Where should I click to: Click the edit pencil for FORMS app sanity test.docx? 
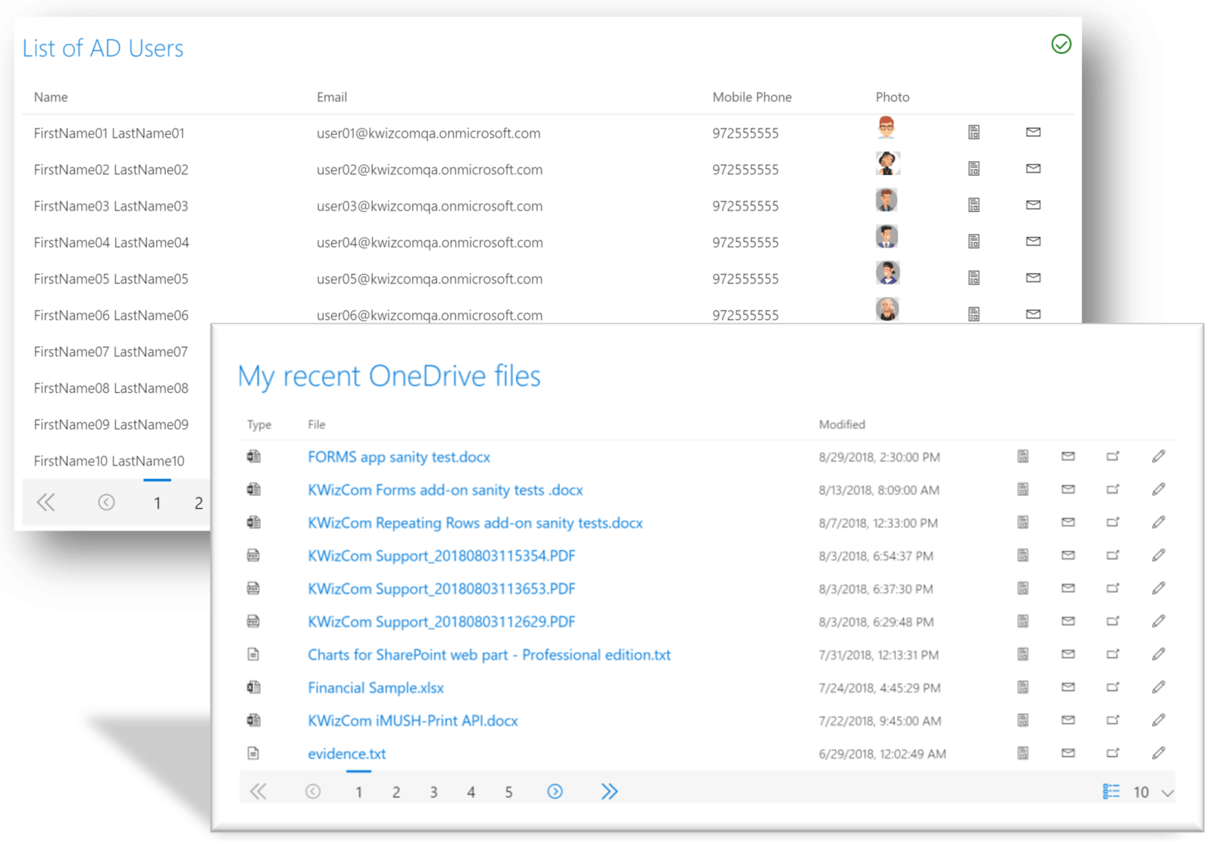pyautogui.click(x=1159, y=456)
